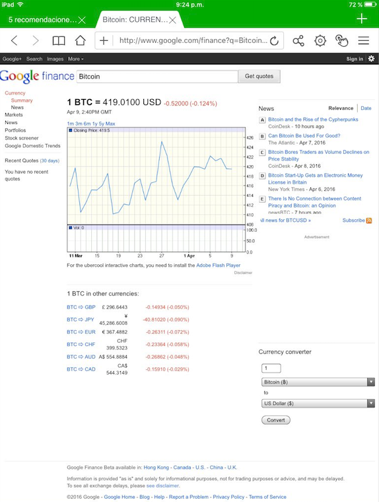This screenshot has height=502, width=379.
Task: Click the Adobe Flash Player link
Action: (219, 266)
